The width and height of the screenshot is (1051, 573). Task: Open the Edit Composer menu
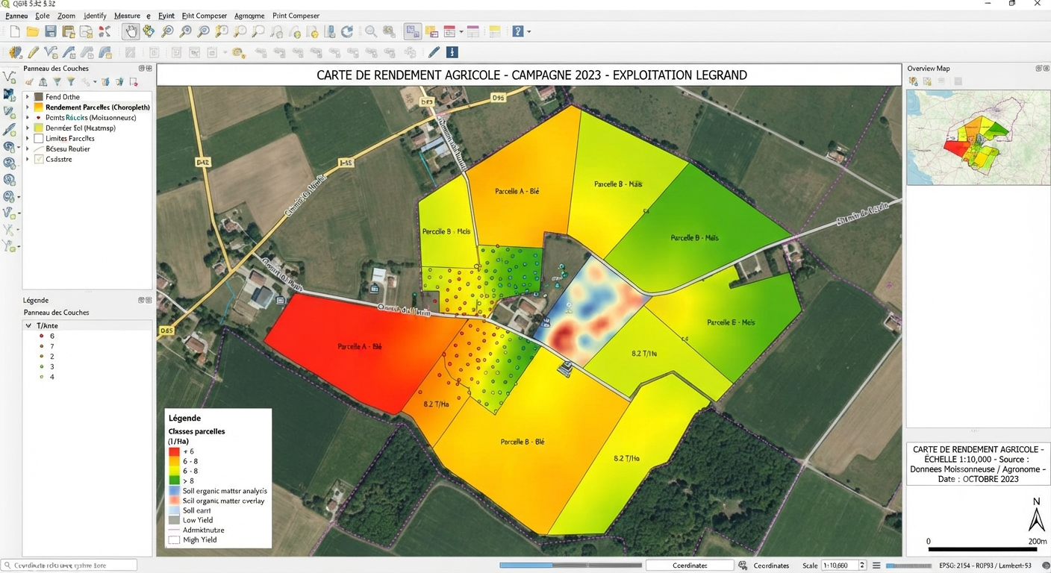(205, 16)
